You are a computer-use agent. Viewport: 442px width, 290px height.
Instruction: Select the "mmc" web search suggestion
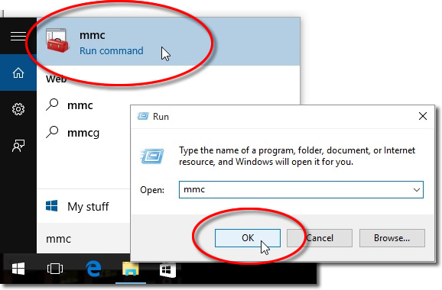[x=80, y=105]
